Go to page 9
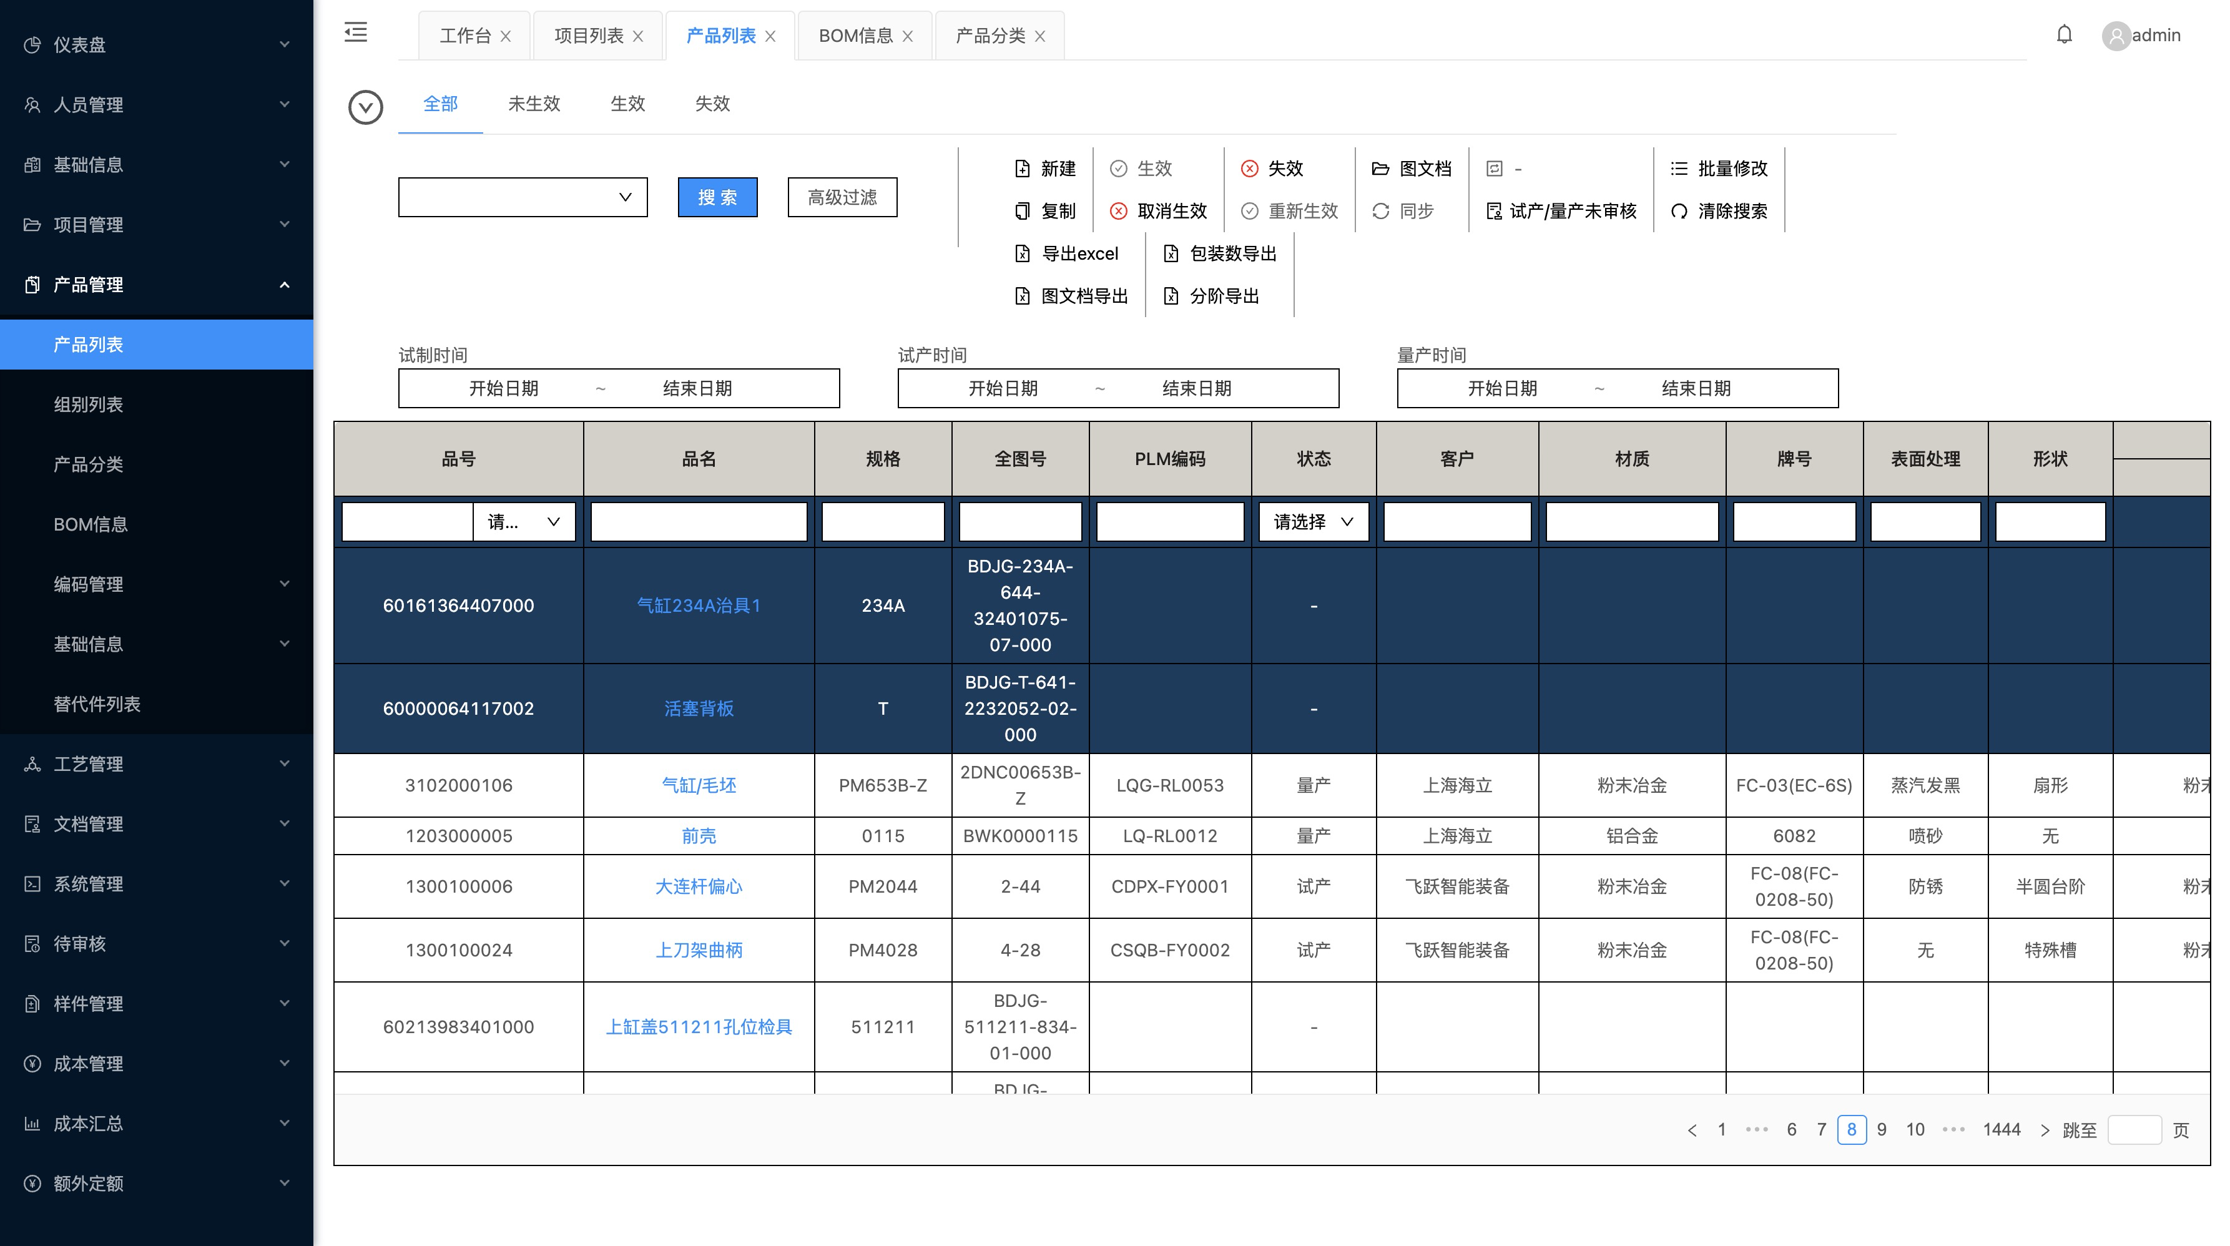Viewport: 2230px width, 1246px height. pyautogui.click(x=1882, y=1129)
